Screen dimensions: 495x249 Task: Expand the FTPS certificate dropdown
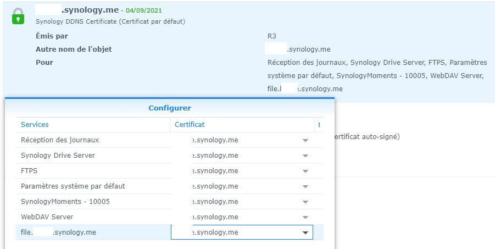point(305,171)
